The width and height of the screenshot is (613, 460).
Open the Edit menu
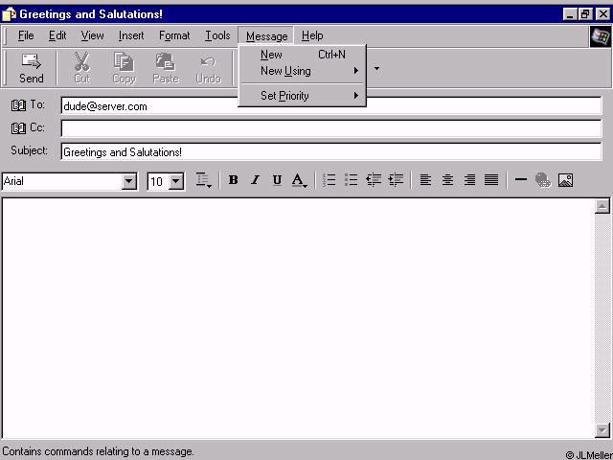[x=57, y=35]
